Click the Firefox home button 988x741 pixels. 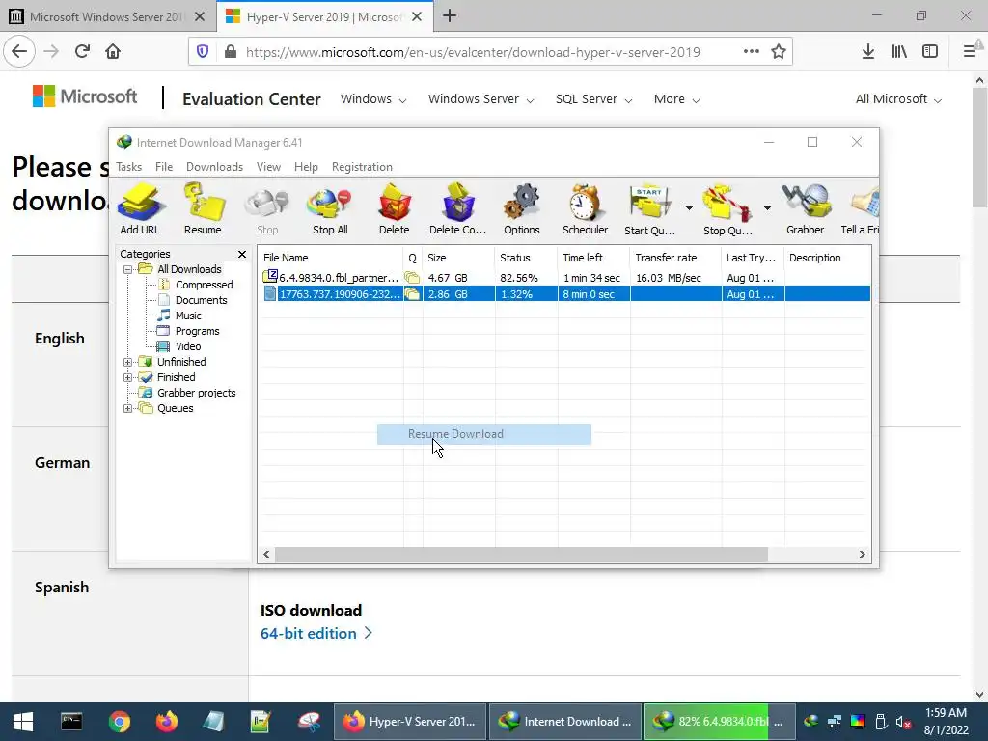coord(113,52)
